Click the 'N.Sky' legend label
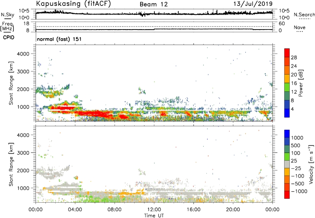The image size is (315, 218). coord(7,15)
